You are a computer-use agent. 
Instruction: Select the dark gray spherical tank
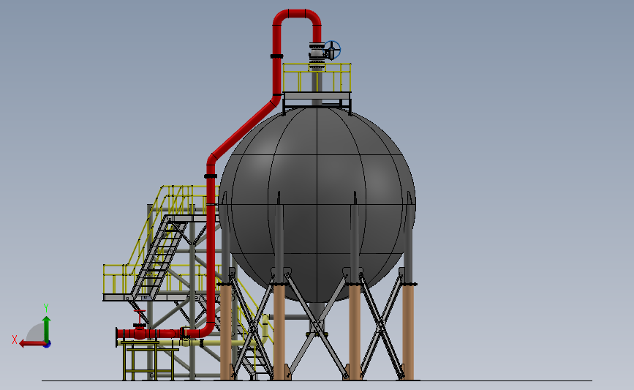point(317,206)
